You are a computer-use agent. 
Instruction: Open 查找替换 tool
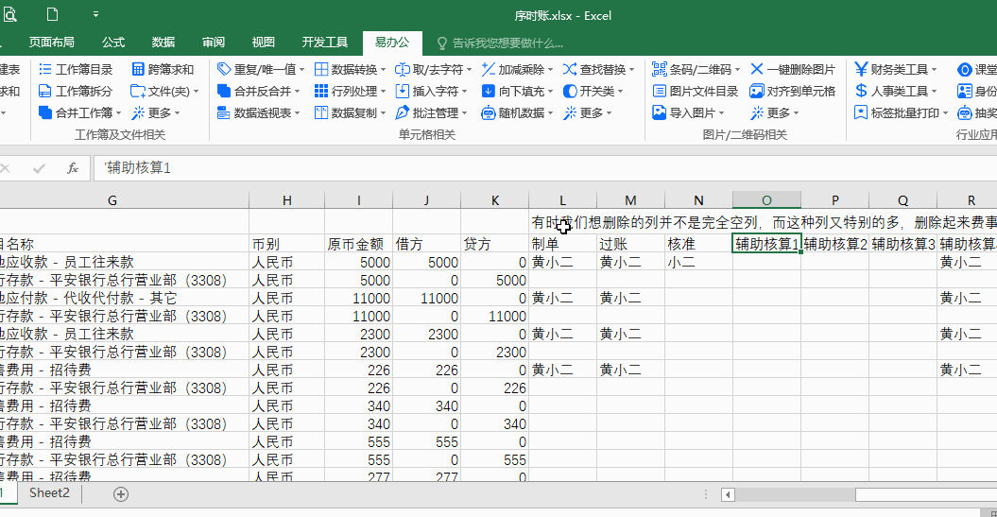tap(598, 69)
